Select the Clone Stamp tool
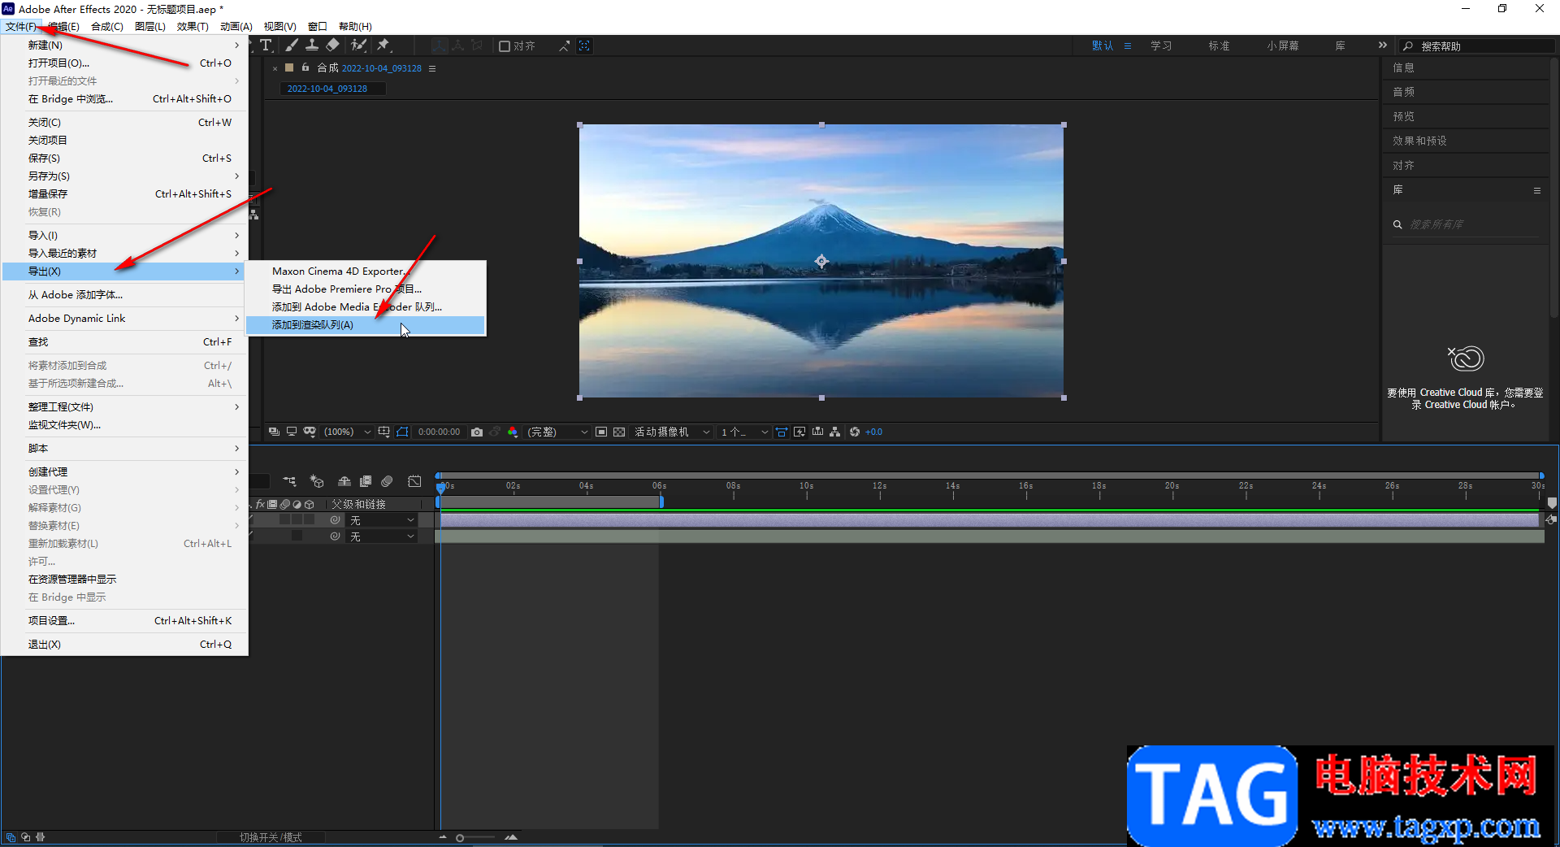This screenshot has width=1560, height=847. point(311,46)
